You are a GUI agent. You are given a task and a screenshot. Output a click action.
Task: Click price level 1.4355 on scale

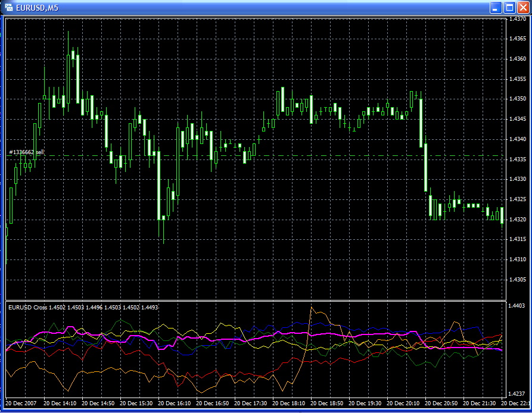(518, 79)
